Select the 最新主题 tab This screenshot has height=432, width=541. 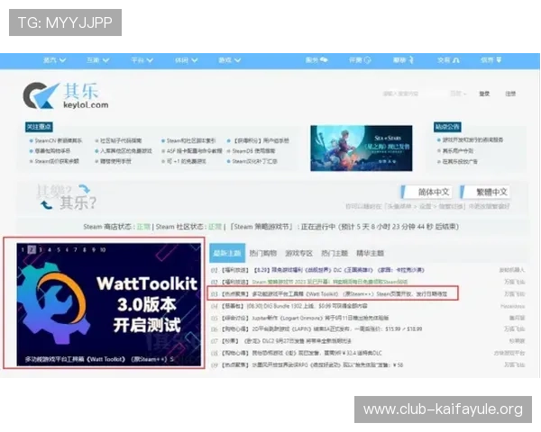pyautogui.click(x=227, y=253)
